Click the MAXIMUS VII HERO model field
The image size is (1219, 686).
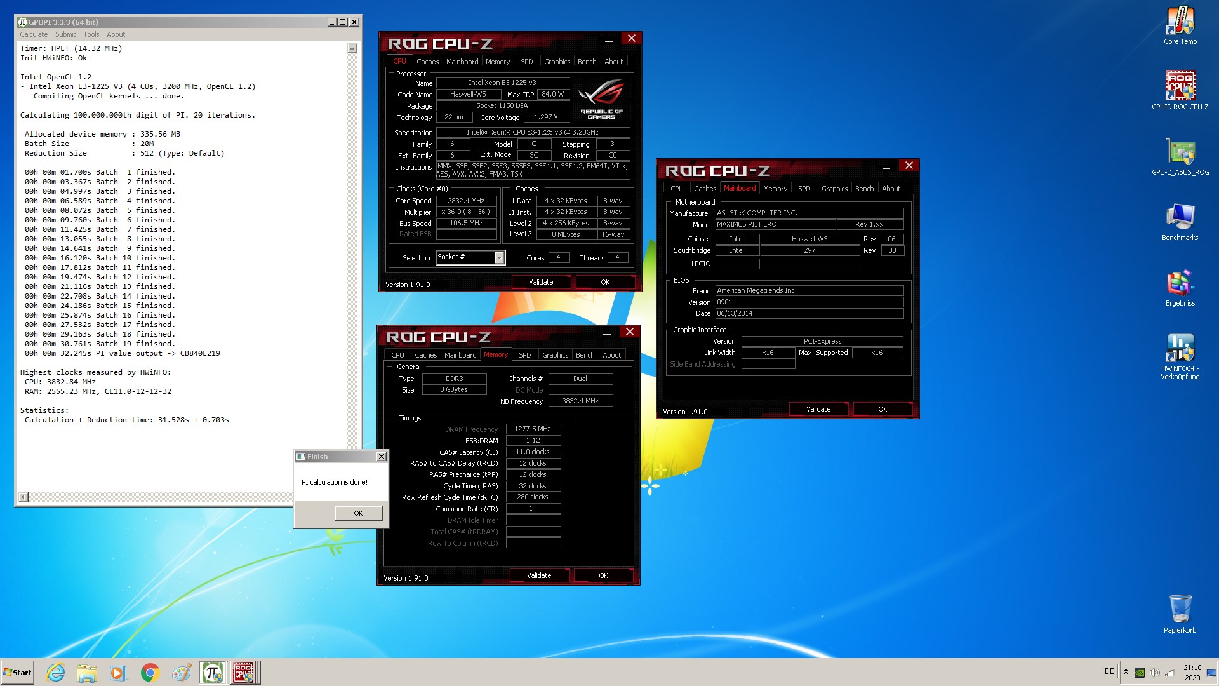pyautogui.click(x=775, y=224)
